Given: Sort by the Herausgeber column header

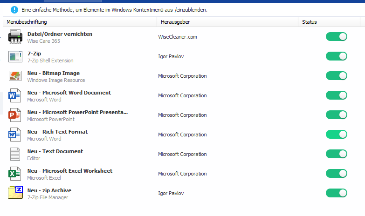Looking at the screenshot, I should point(227,22).
